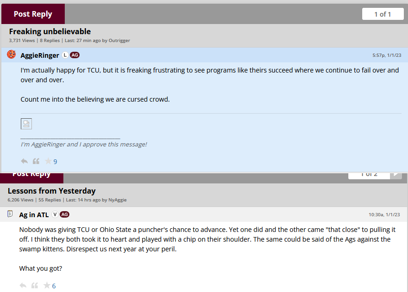
Task: Open the second thread's page selector
Action: point(369,174)
